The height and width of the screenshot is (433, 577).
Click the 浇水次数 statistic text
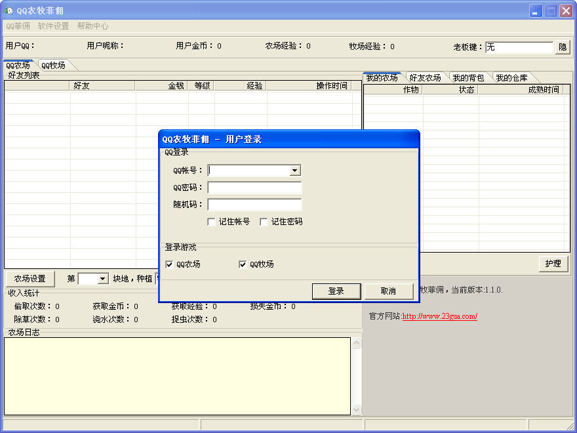tap(115, 320)
